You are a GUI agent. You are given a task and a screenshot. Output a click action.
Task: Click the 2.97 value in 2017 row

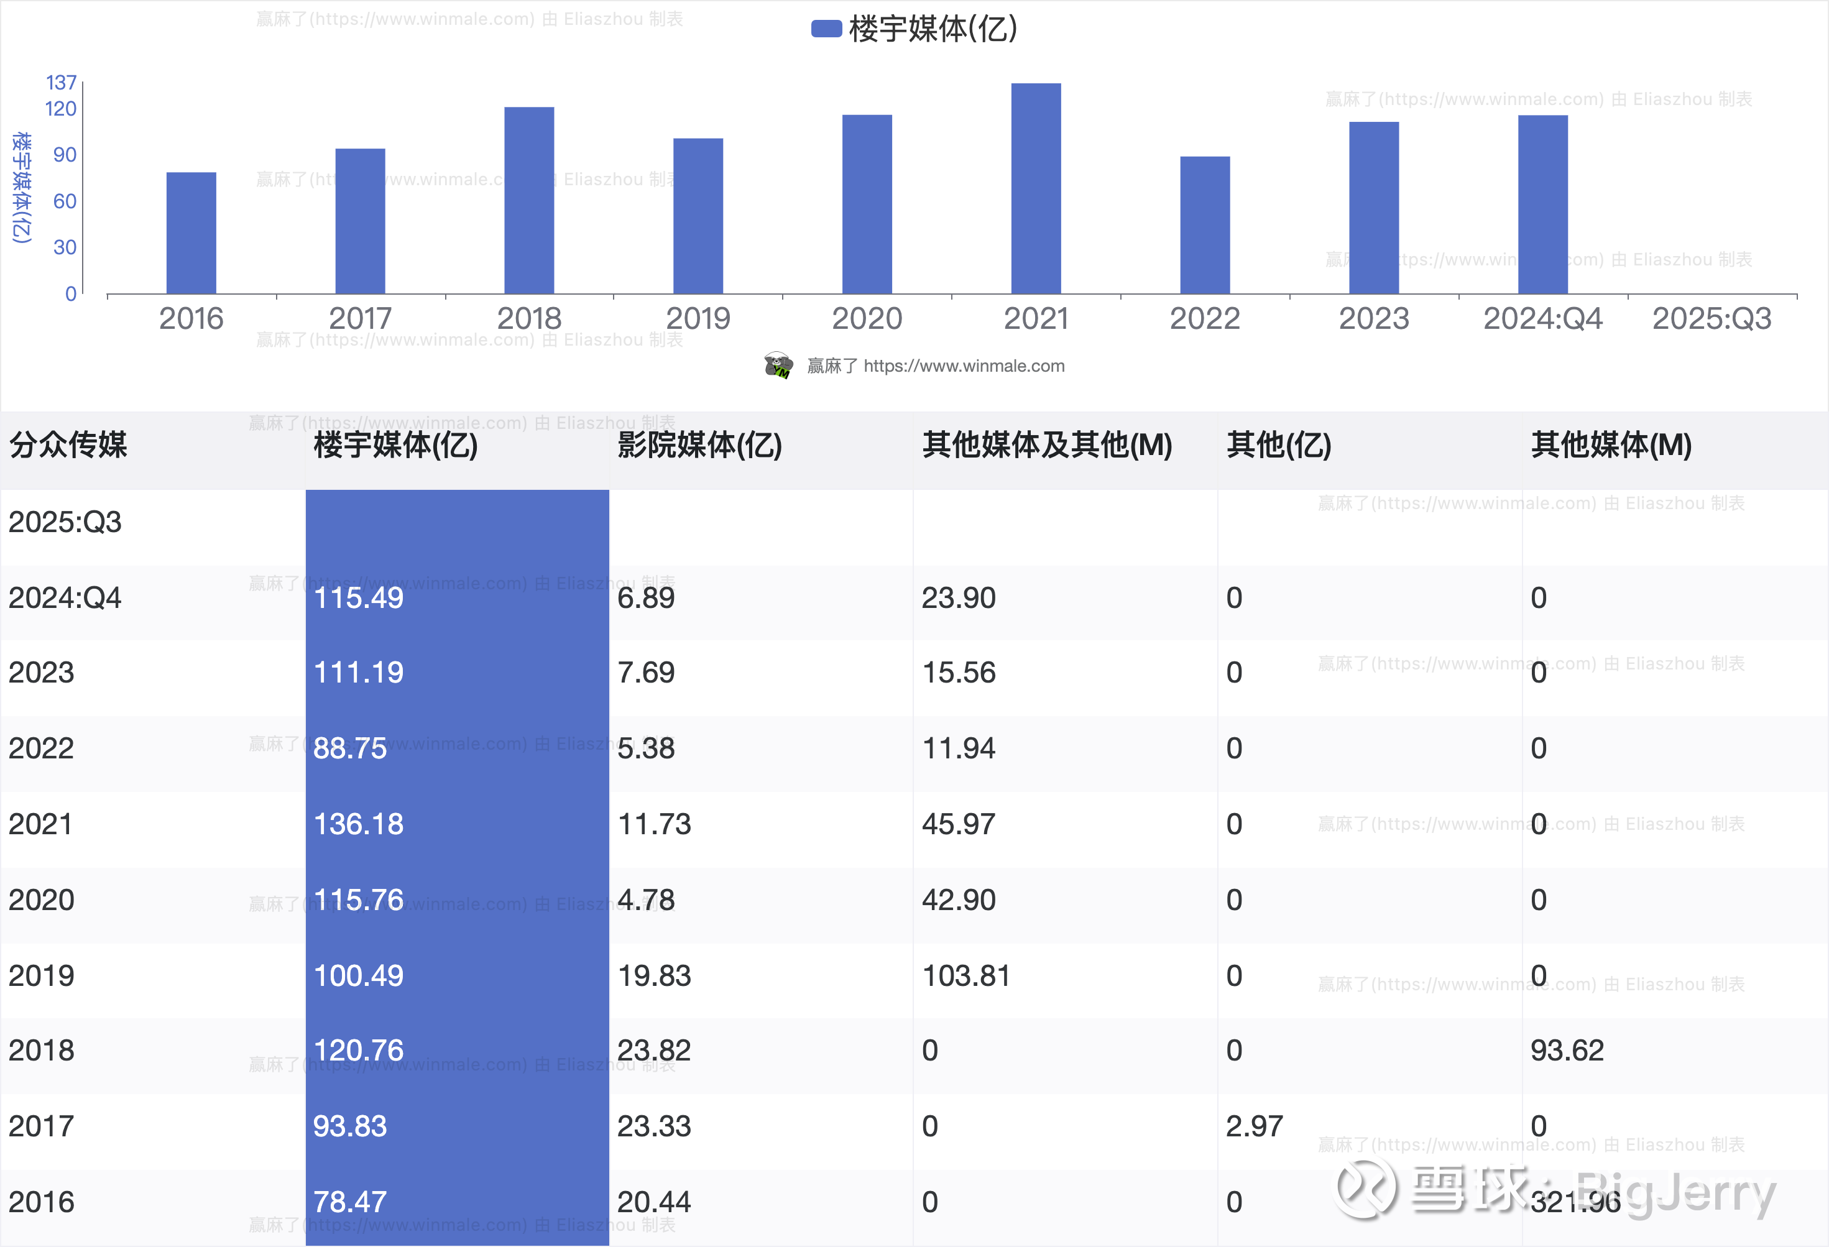pyautogui.click(x=1254, y=1126)
